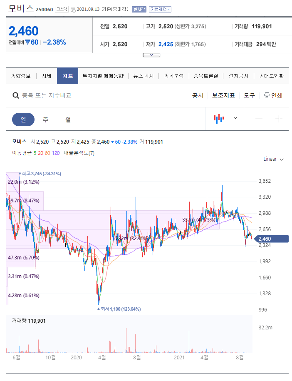The image size is (292, 381).
Task: Click the 이동평균 legend label
Action: click(x=22, y=153)
